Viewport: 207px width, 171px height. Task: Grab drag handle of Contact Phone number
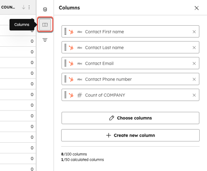pyautogui.click(x=65, y=79)
